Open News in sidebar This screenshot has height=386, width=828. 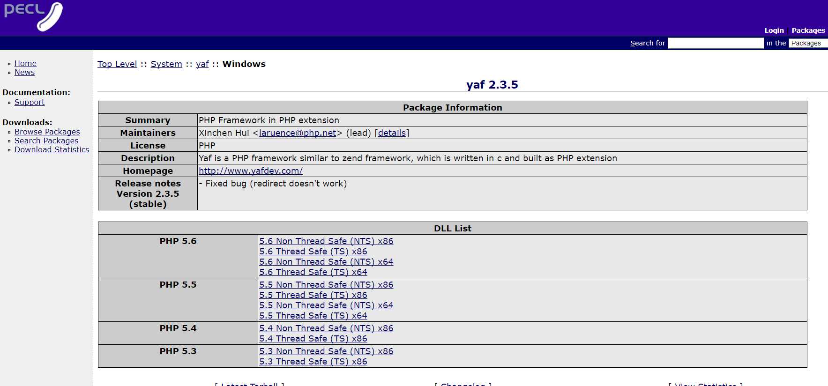click(x=24, y=72)
